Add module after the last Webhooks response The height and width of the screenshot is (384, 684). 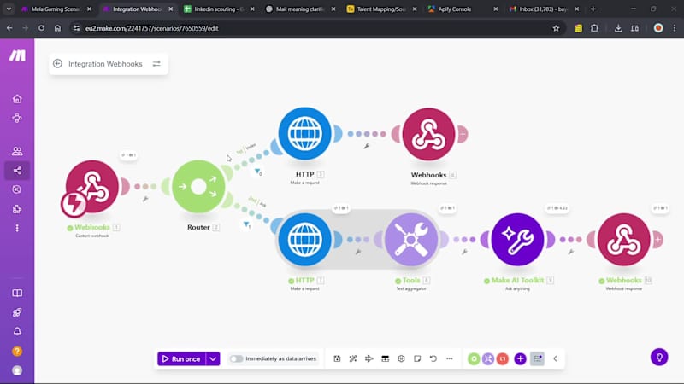[x=657, y=240]
